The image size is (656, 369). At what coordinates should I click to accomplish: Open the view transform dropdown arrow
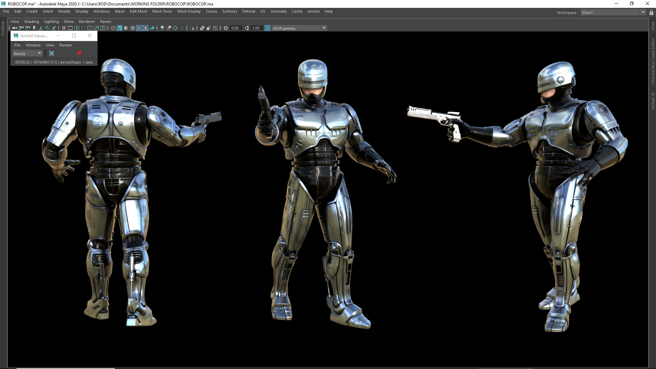coord(324,28)
